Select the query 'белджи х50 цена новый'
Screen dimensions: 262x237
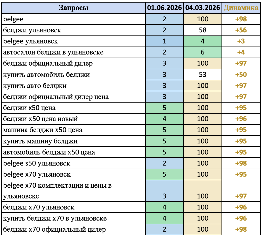tap(73, 119)
